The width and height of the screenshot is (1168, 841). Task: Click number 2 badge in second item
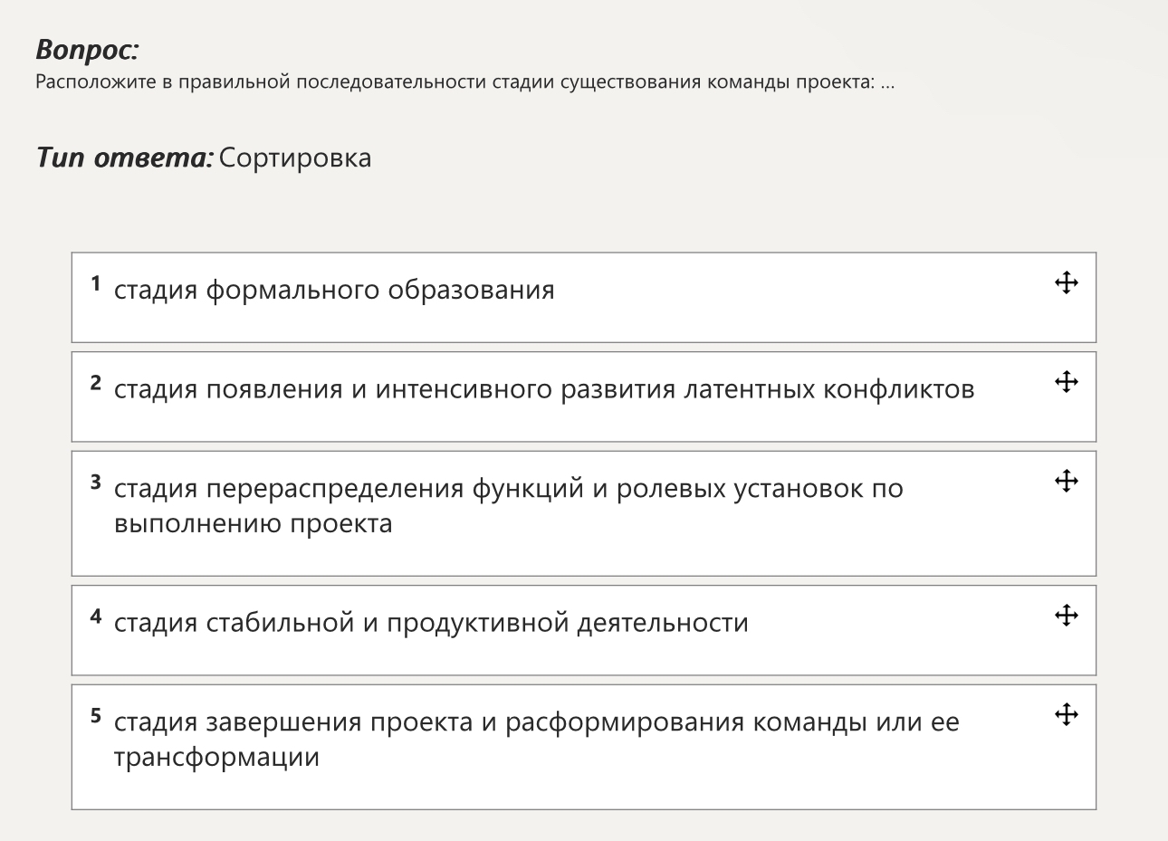(x=95, y=383)
